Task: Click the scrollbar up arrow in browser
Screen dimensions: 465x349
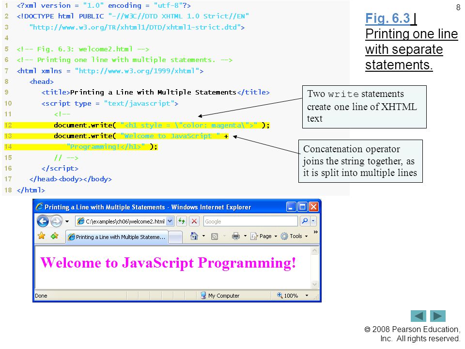Action: pos(315,251)
